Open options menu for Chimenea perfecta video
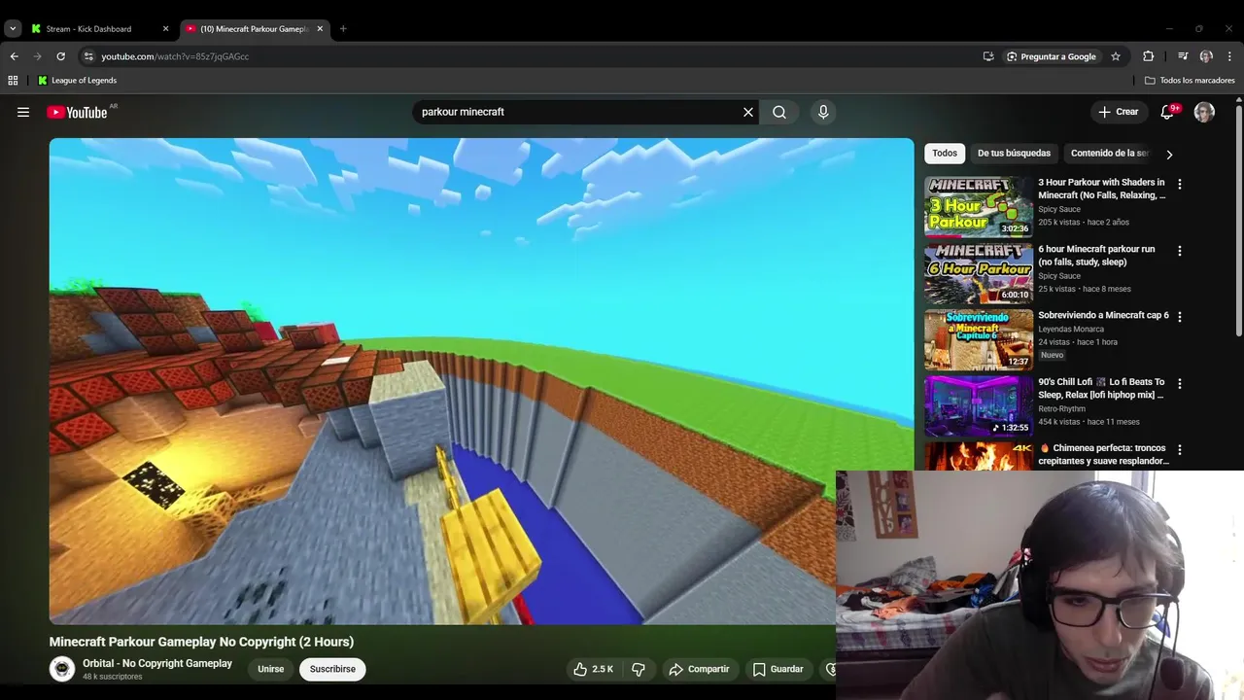 pos(1180,450)
